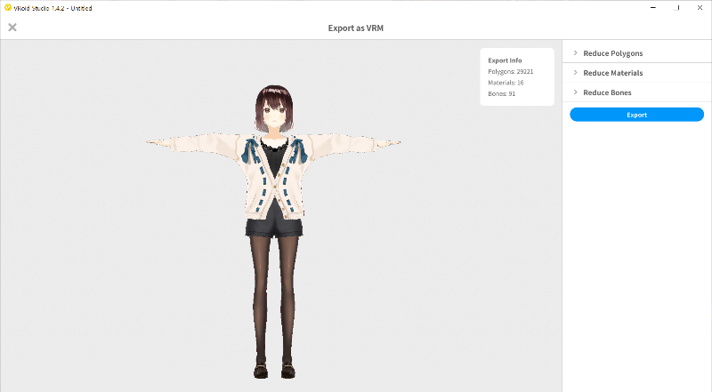
Task: Click the blue Export button
Action: coord(636,115)
